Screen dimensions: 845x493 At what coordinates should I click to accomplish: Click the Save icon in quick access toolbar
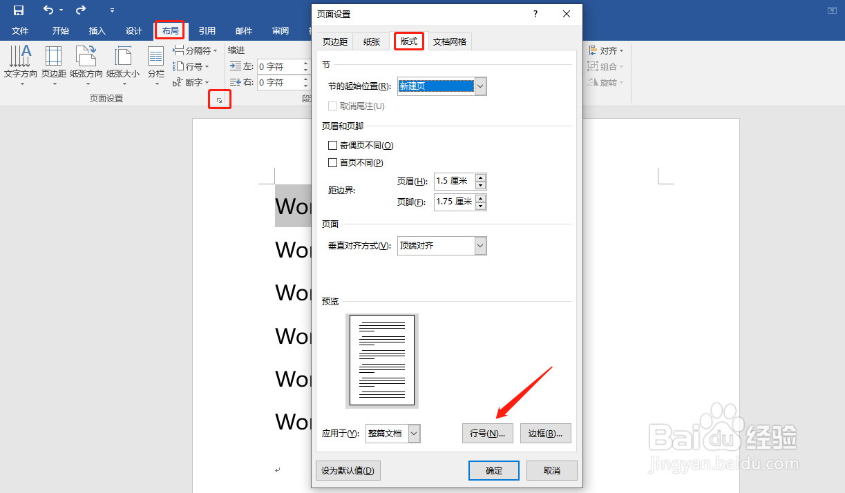click(x=18, y=10)
